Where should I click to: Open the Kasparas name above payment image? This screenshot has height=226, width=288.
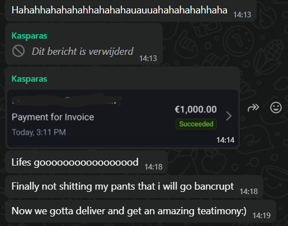29,79
